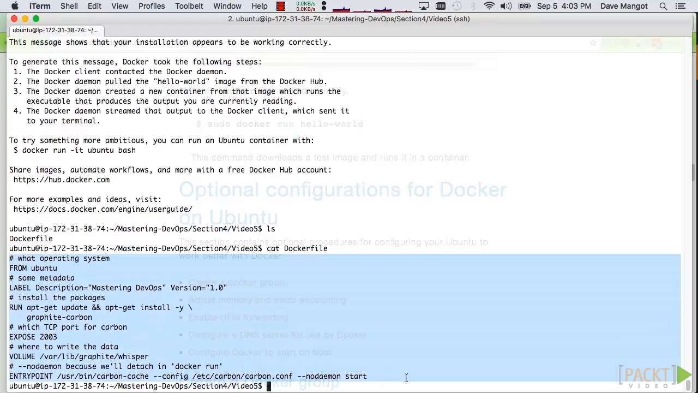Maximize the iTerm window with the green button

36,19
